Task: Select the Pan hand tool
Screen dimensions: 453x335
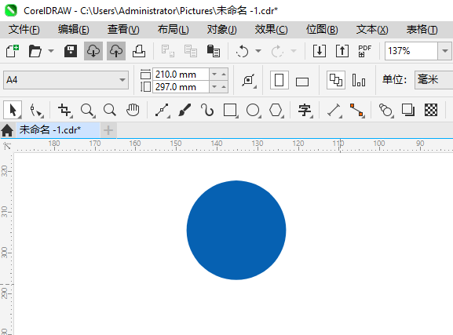Action: pyautogui.click(x=133, y=110)
